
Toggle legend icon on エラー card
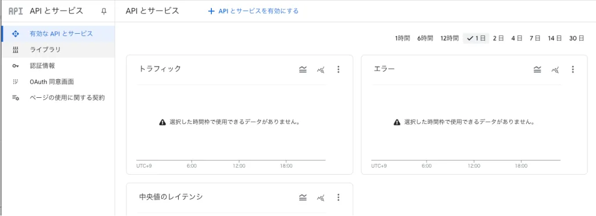537,70
